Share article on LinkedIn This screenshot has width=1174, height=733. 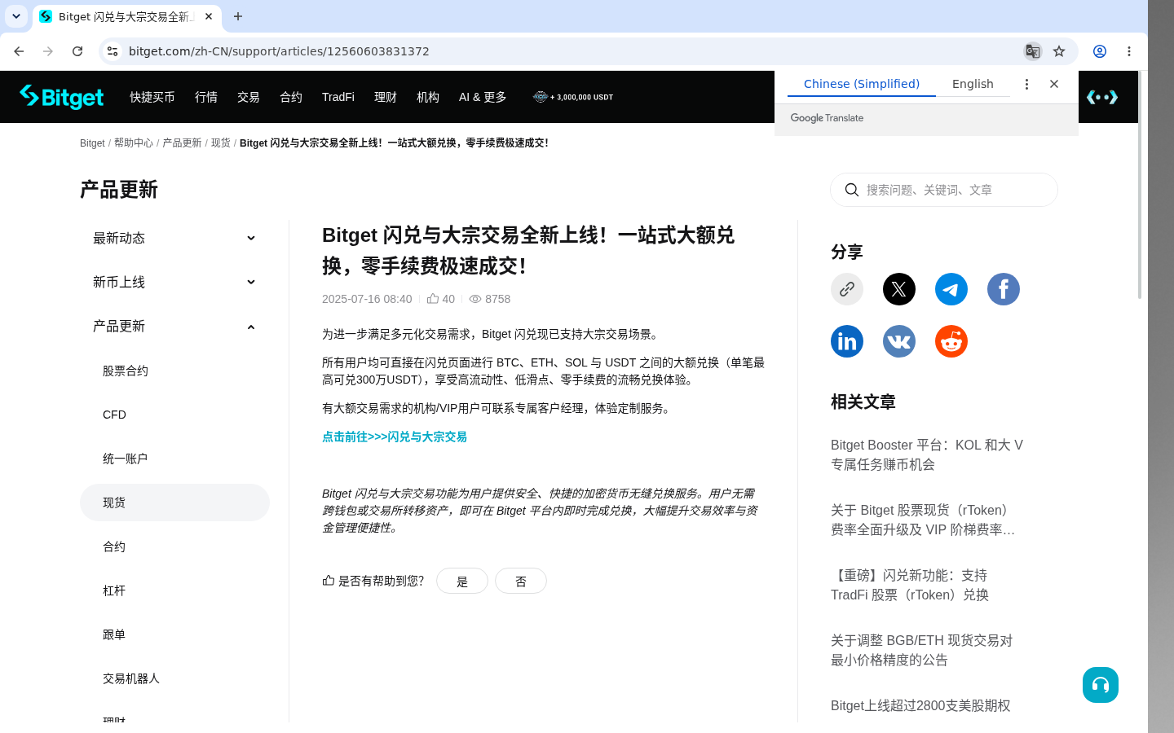click(x=847, y=341)
